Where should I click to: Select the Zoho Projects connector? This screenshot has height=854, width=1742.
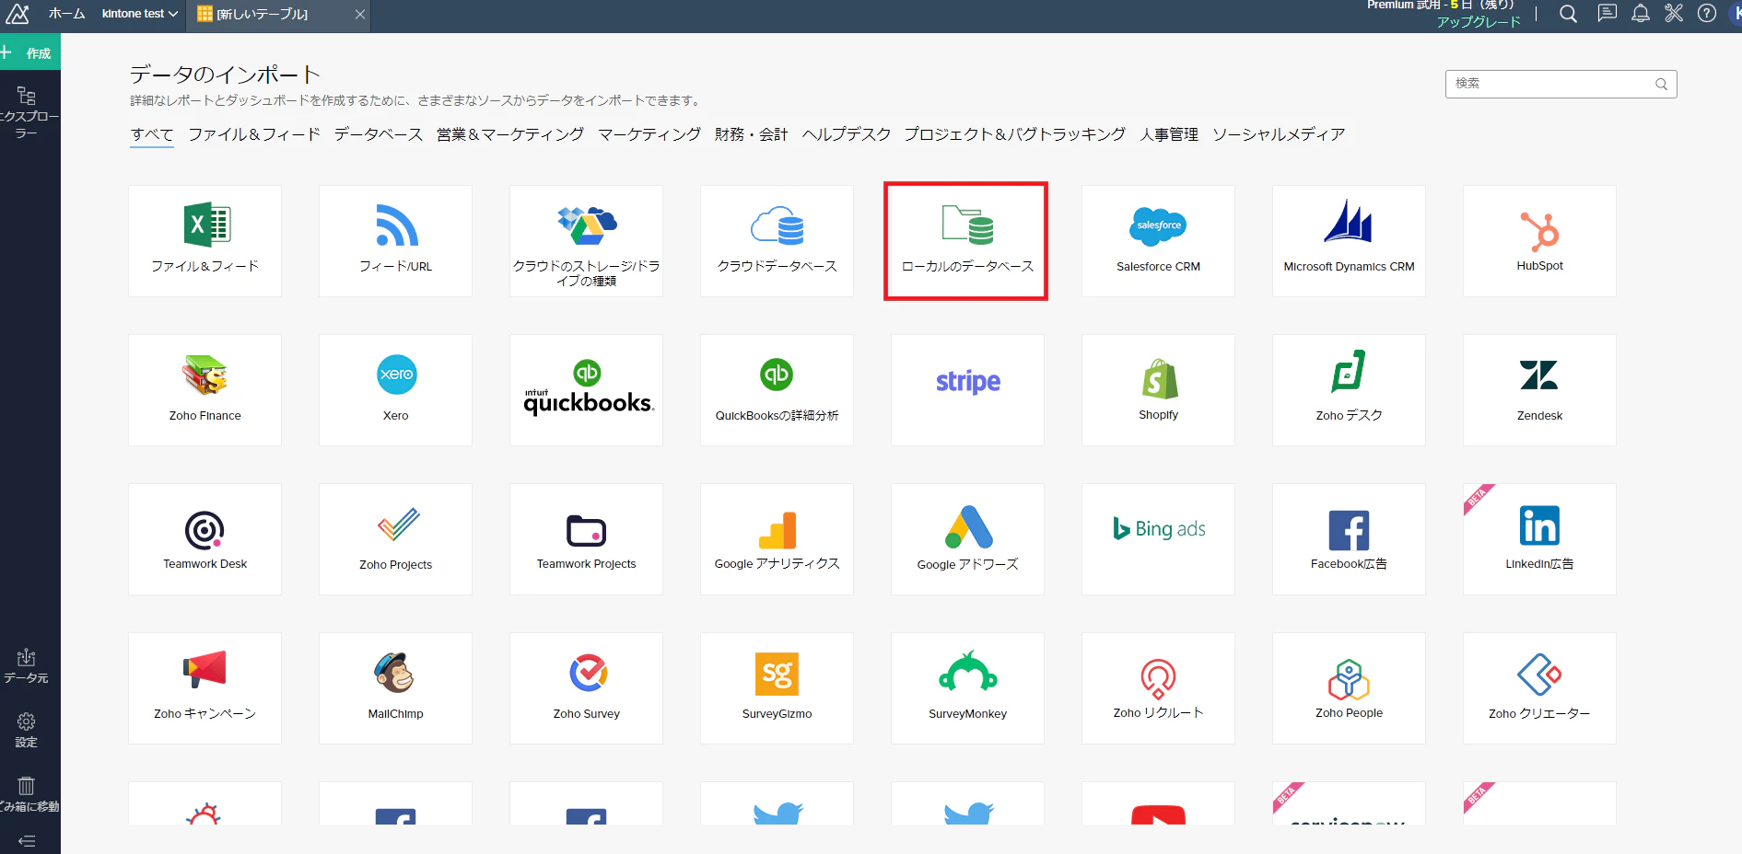[395, 539]
